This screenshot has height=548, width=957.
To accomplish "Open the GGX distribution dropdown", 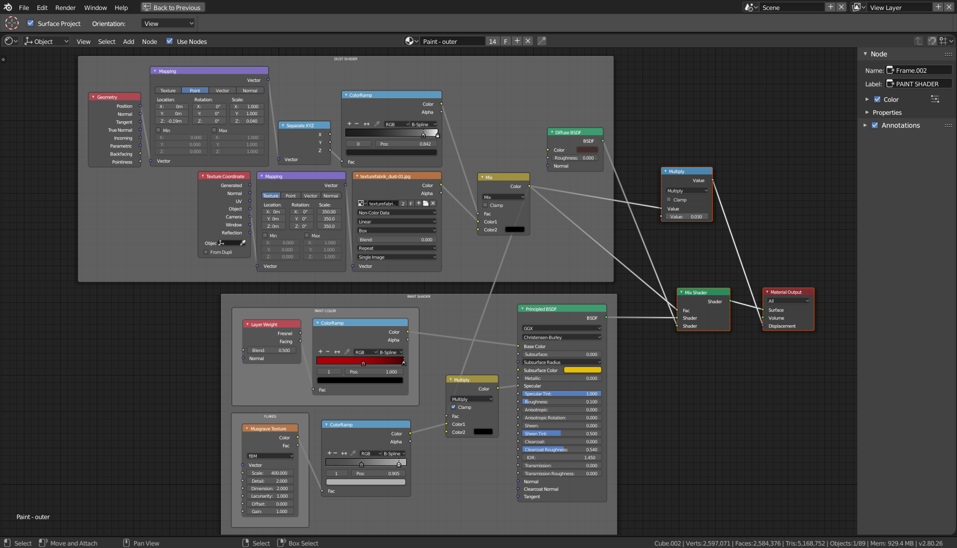I will point(561,329).
